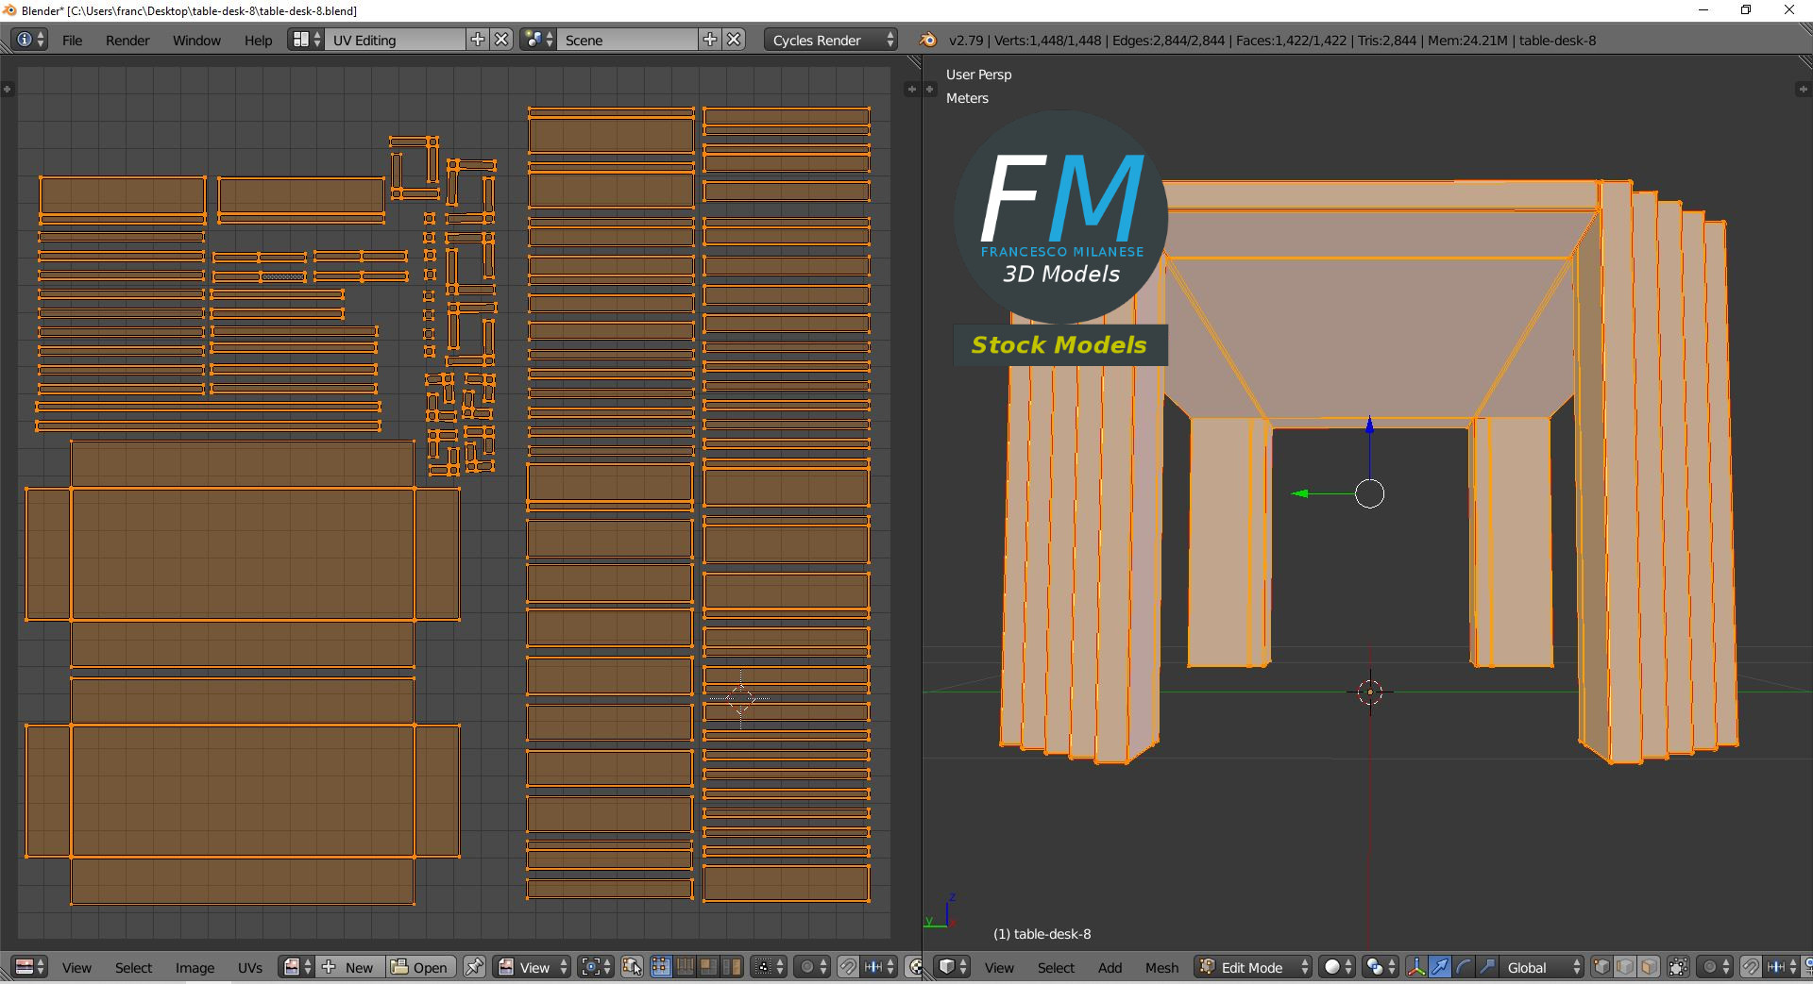The width and height of the screenshot is (1813, 984).
Task: Open the Add menu
Action: [x=1110, y=968]
